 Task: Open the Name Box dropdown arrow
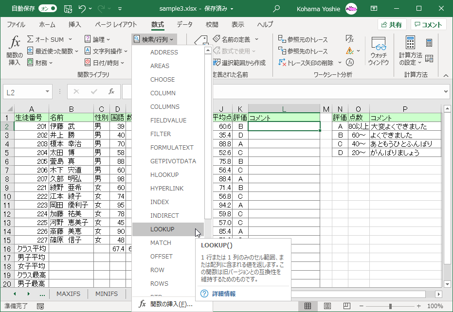tap(47, 92)
